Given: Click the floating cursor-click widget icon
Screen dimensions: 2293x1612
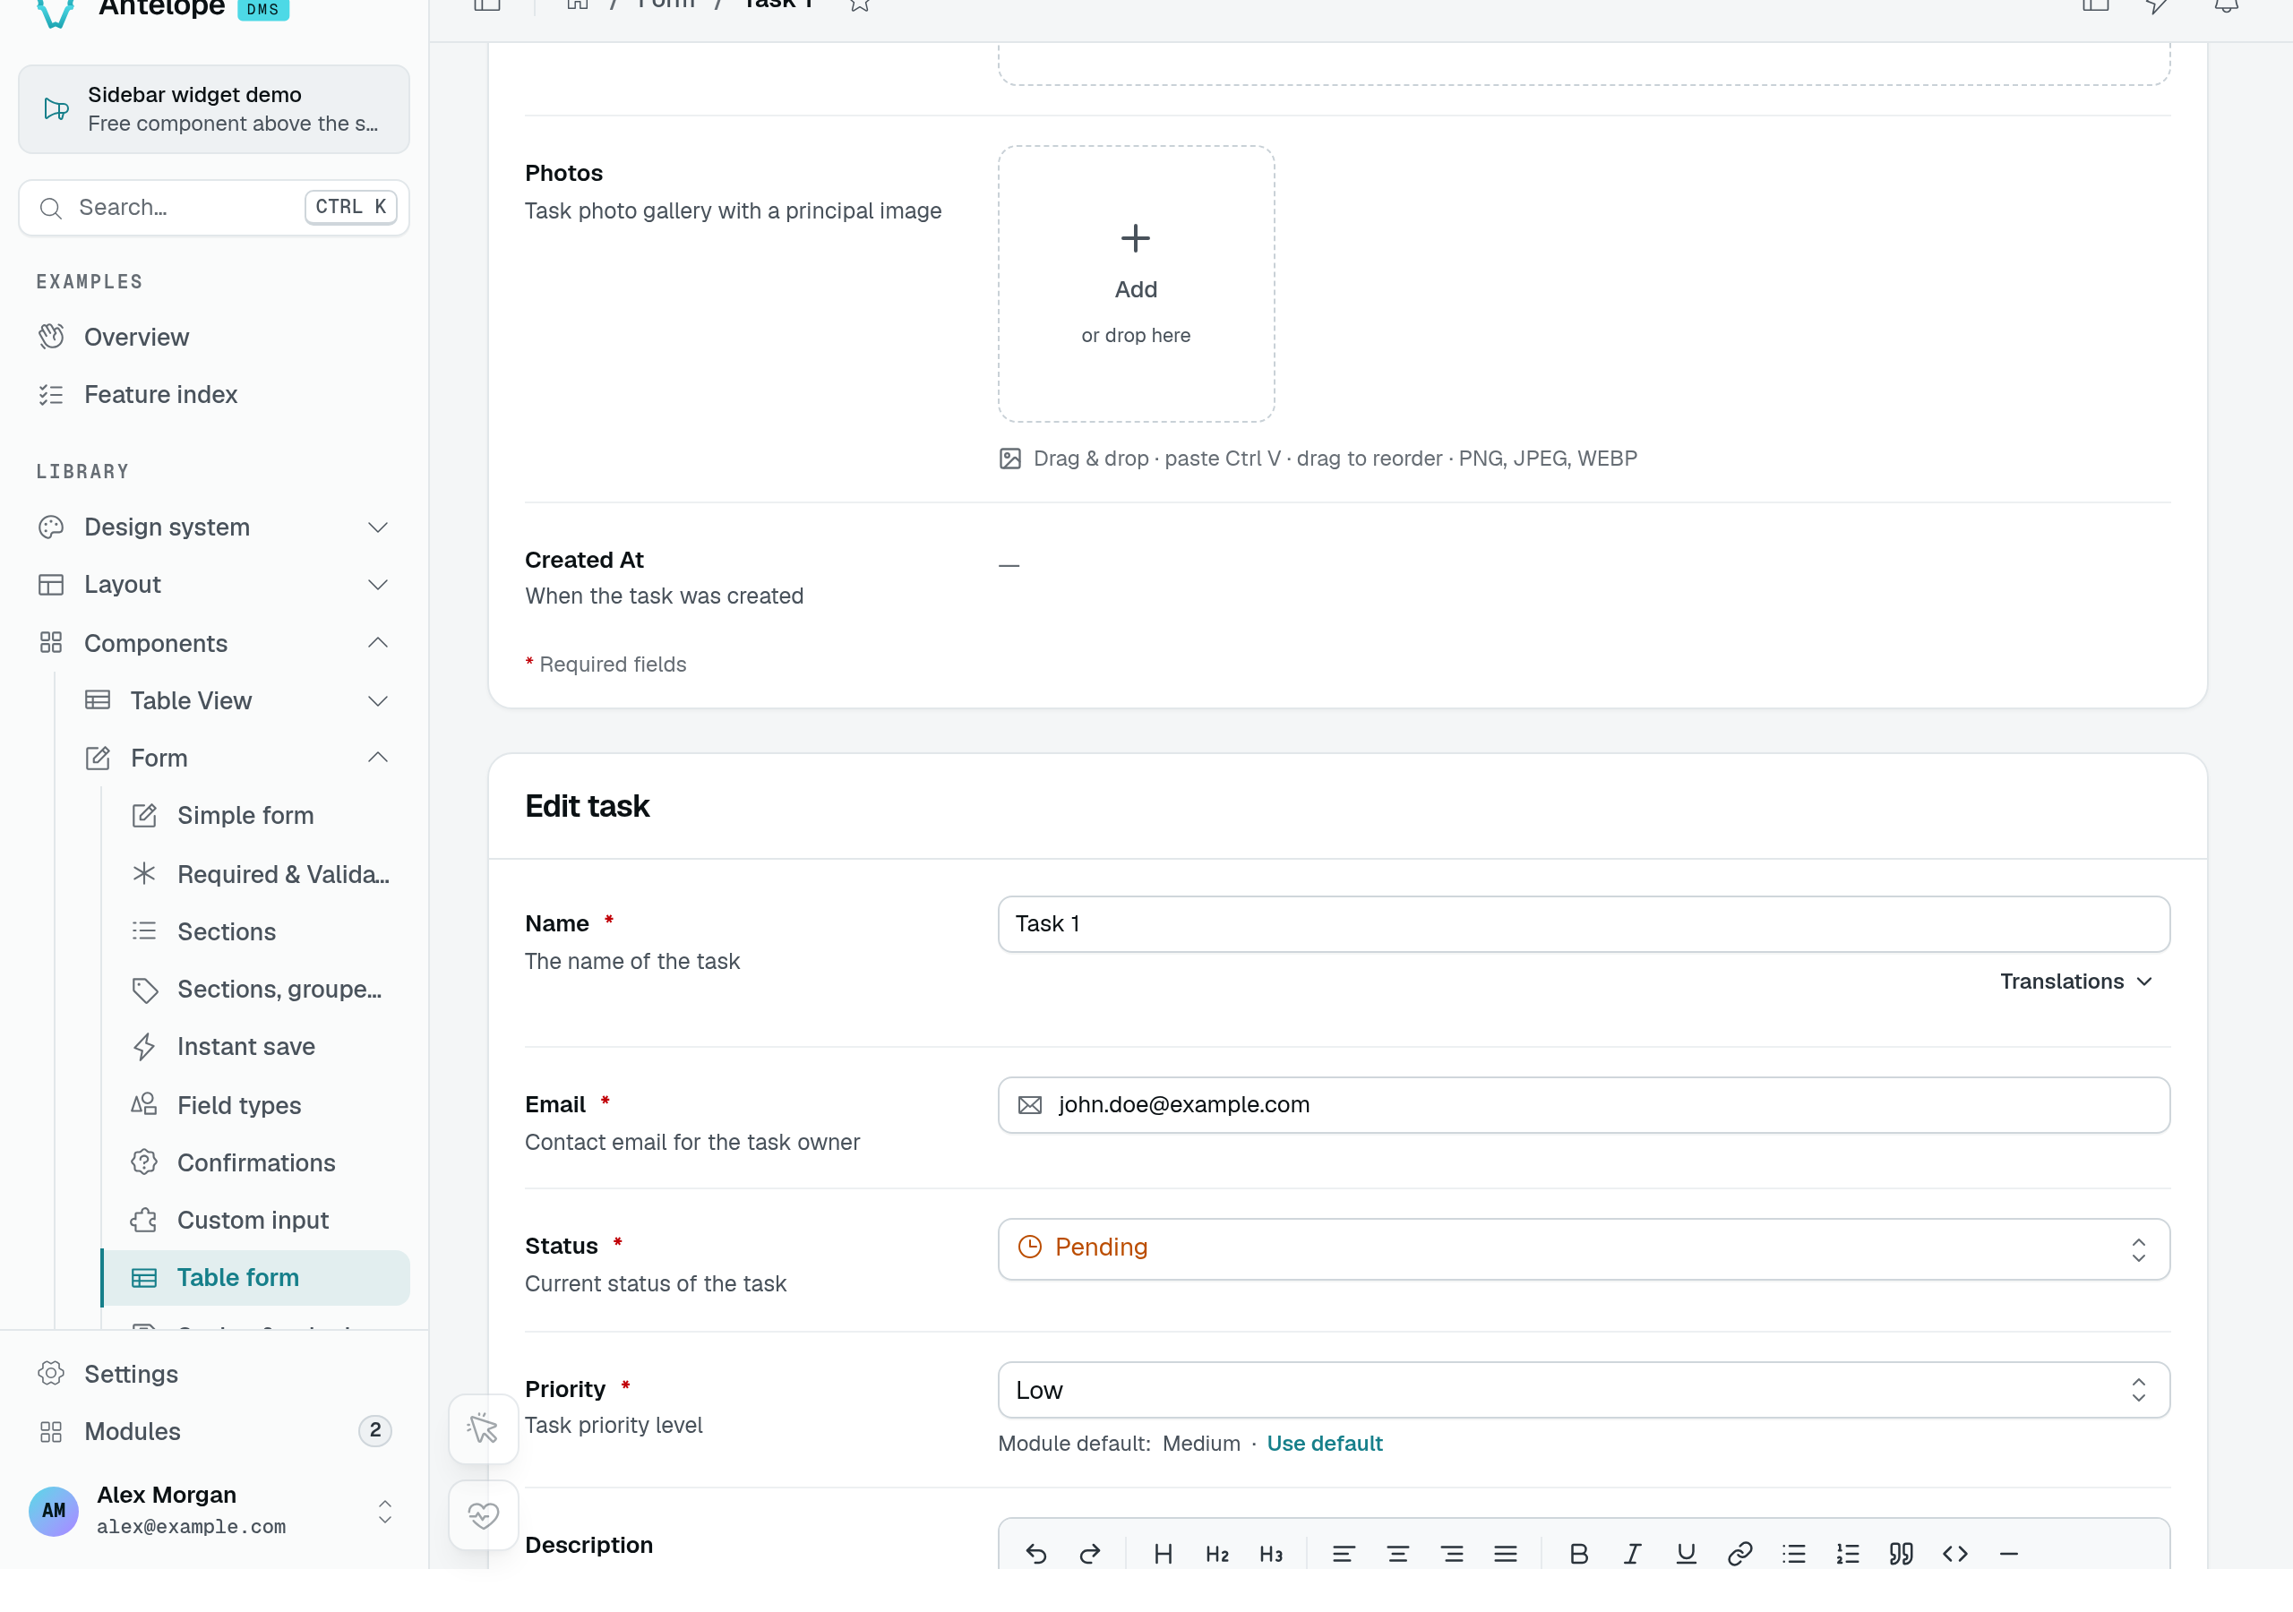Looking at the screenshot, I should (x=484, y=1428).
